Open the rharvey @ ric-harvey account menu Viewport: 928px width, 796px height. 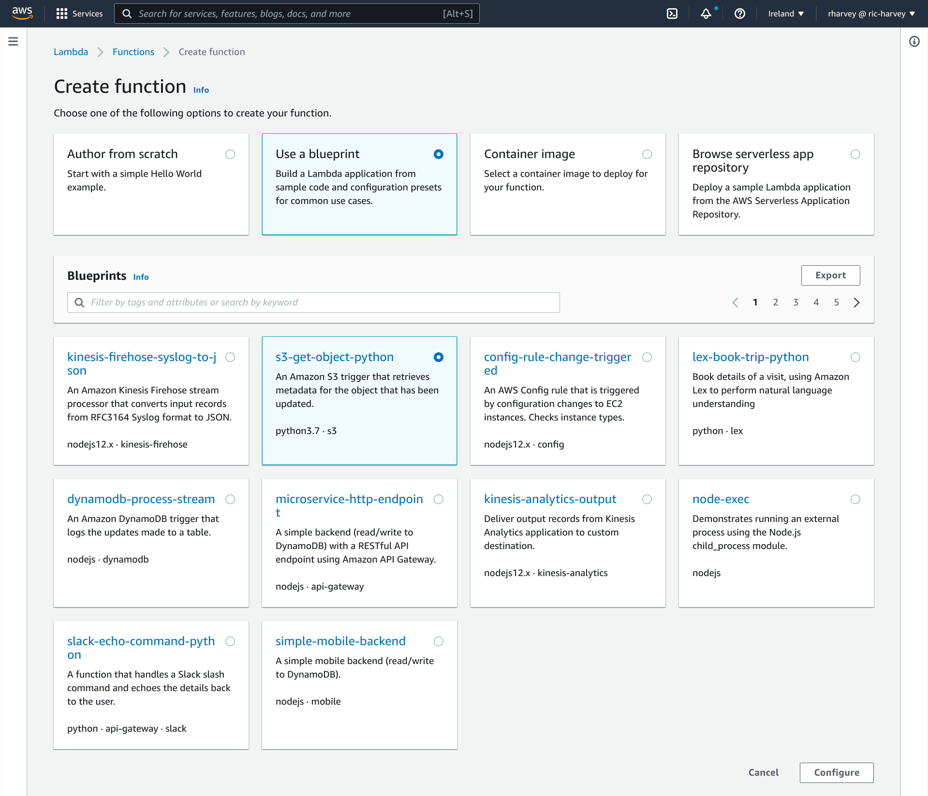click(871, 14)
